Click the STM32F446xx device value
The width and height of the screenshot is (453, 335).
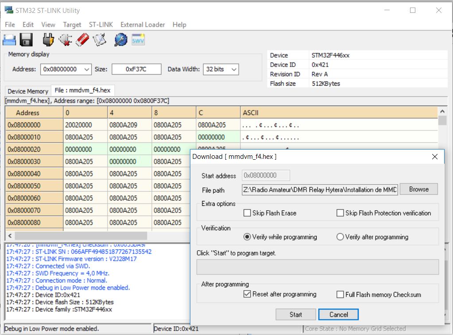(x=330, y=55)
